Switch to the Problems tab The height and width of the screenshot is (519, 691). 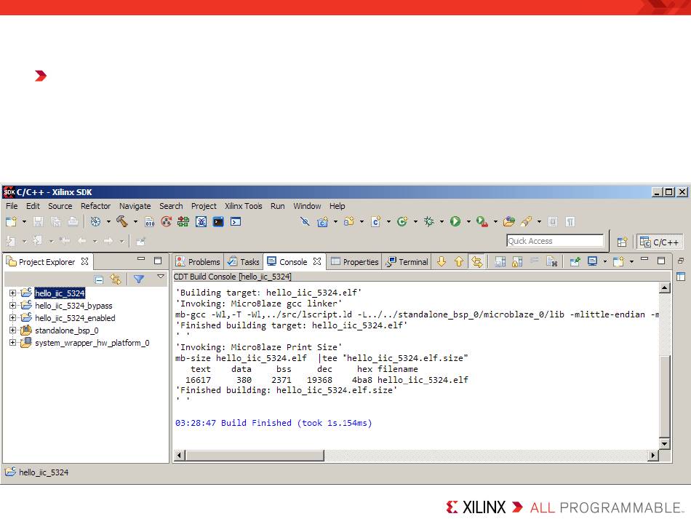(x=198, y=262)
